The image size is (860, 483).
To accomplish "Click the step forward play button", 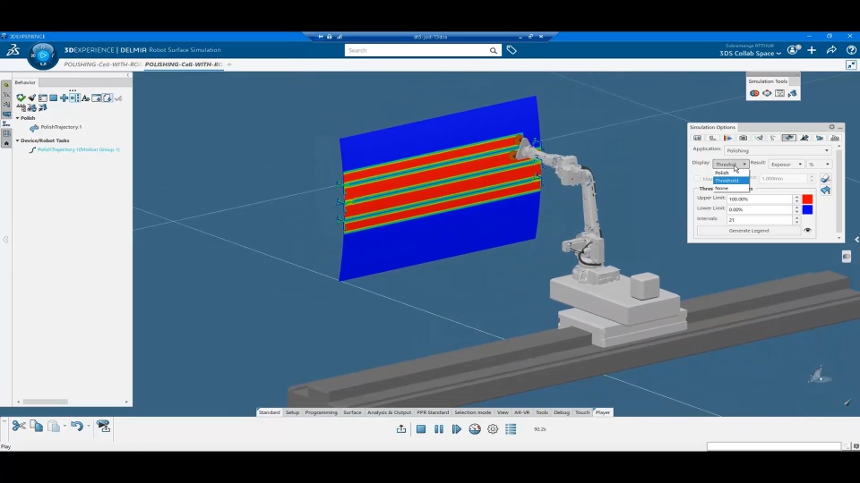I will click(x=456, y=429).
